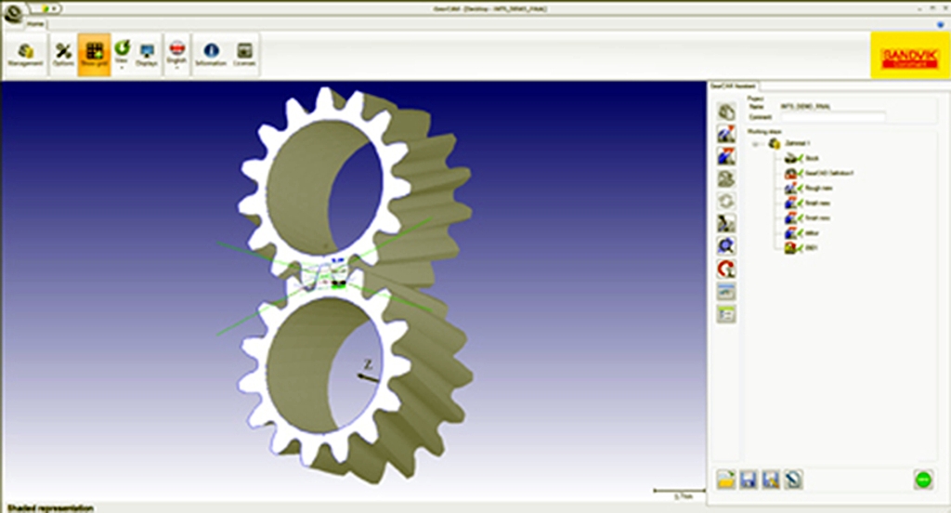Open the Licenses ribbon icon
Viewport: 951px width, 513px height.
tap(244, 55)
